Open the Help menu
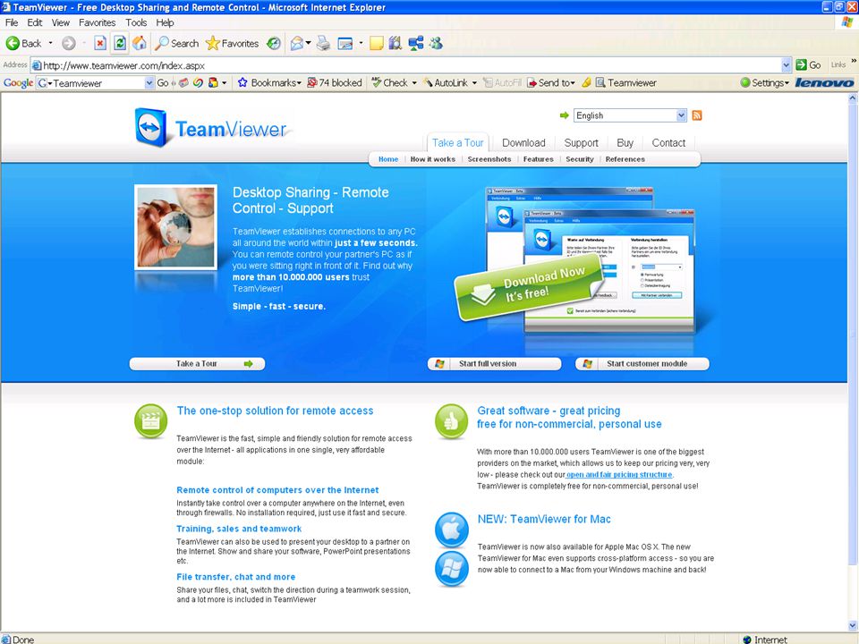 click(x=165, y=22)
